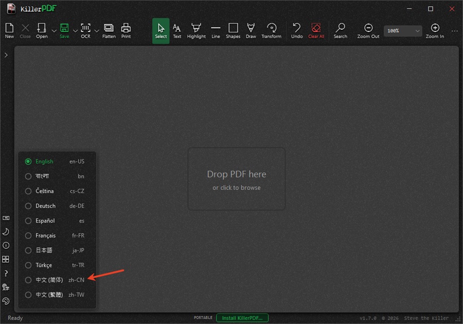This screenshot has height=324, width=463.
Task: Save the document with the Save icon
Action: click(64, 31)
